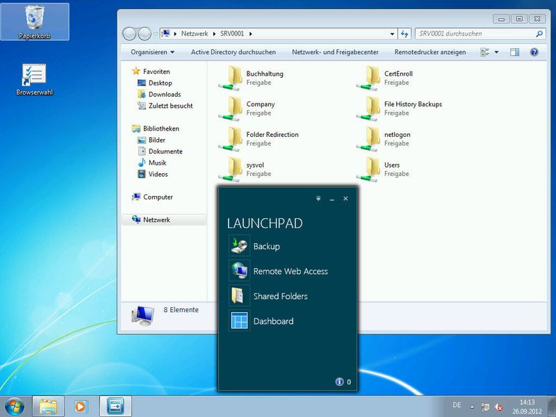Open Netzwerk- und Freigabecenter
Viewport: 556px width, 417px height.
[x=335, y=52]
